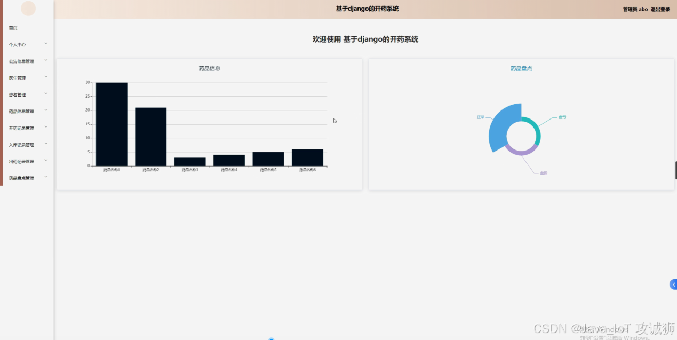This screenshot has width=677, height=340.
Task: Expand the 医生管理 submenu chevron
Action: tap(46, 77)
